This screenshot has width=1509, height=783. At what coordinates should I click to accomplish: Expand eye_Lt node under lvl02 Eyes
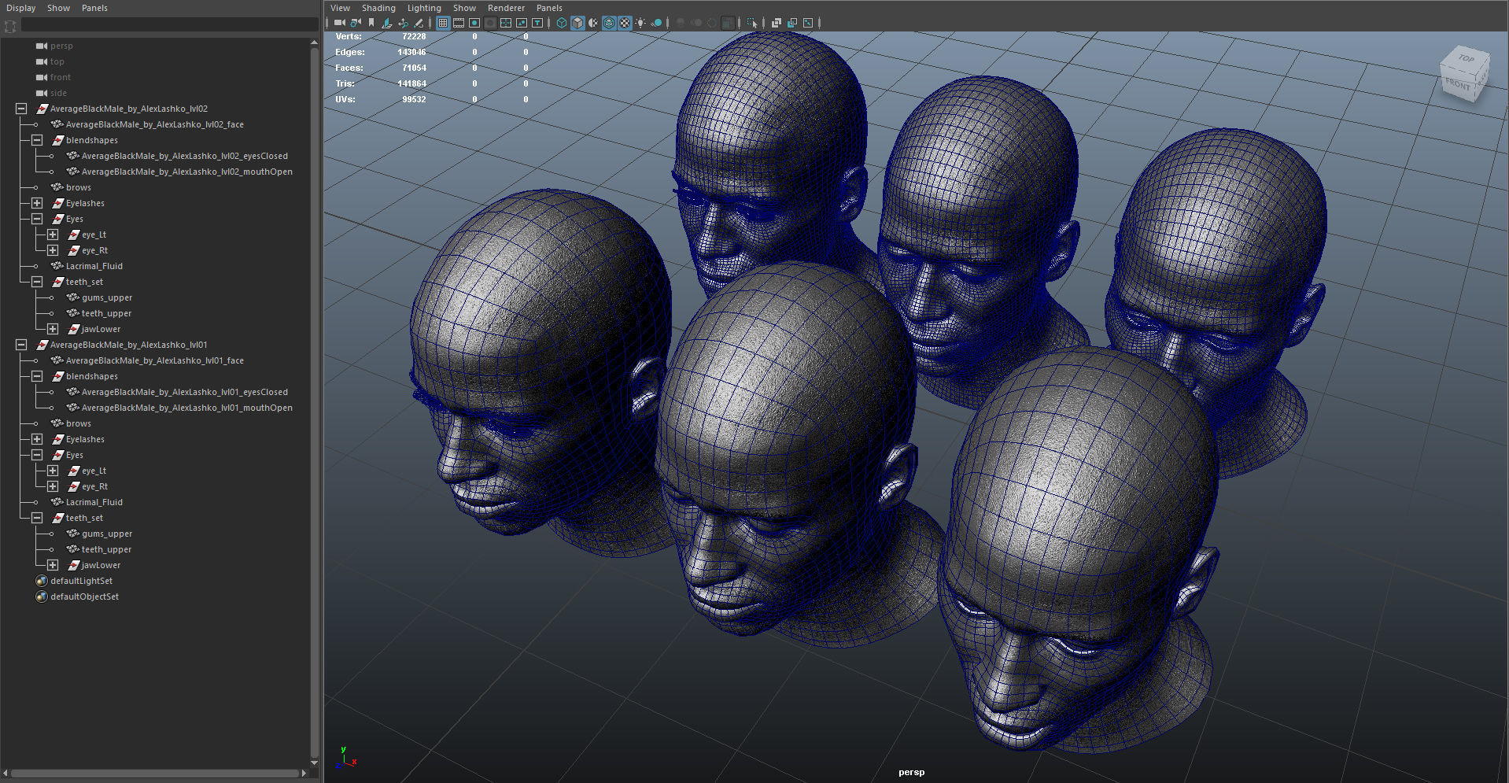click(53, 235)
